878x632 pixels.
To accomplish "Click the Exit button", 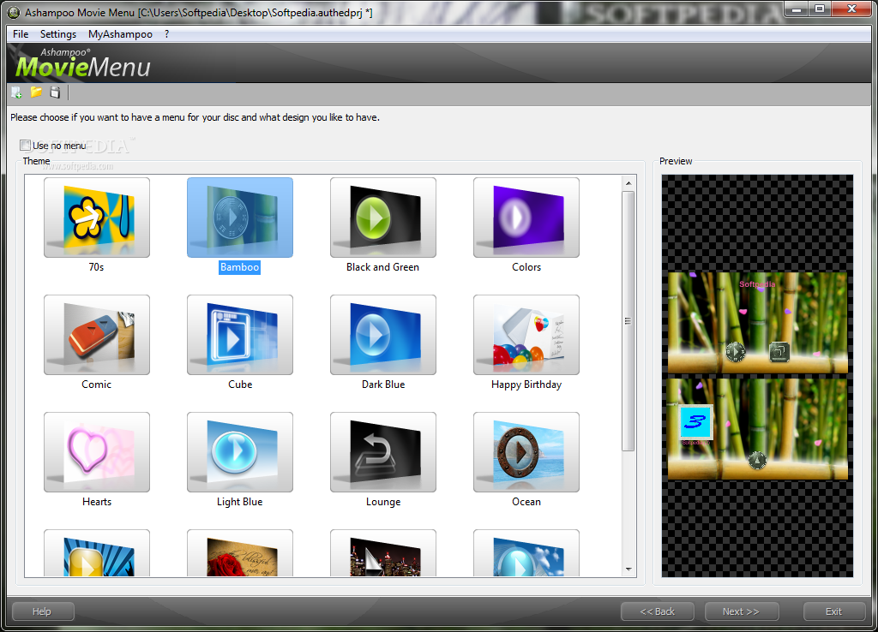I will pos(834,611).
